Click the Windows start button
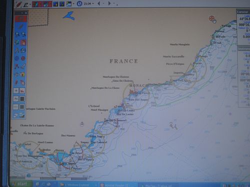 21,184
